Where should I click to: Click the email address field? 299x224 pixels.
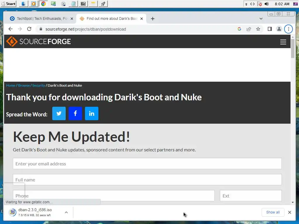[147, 163]
